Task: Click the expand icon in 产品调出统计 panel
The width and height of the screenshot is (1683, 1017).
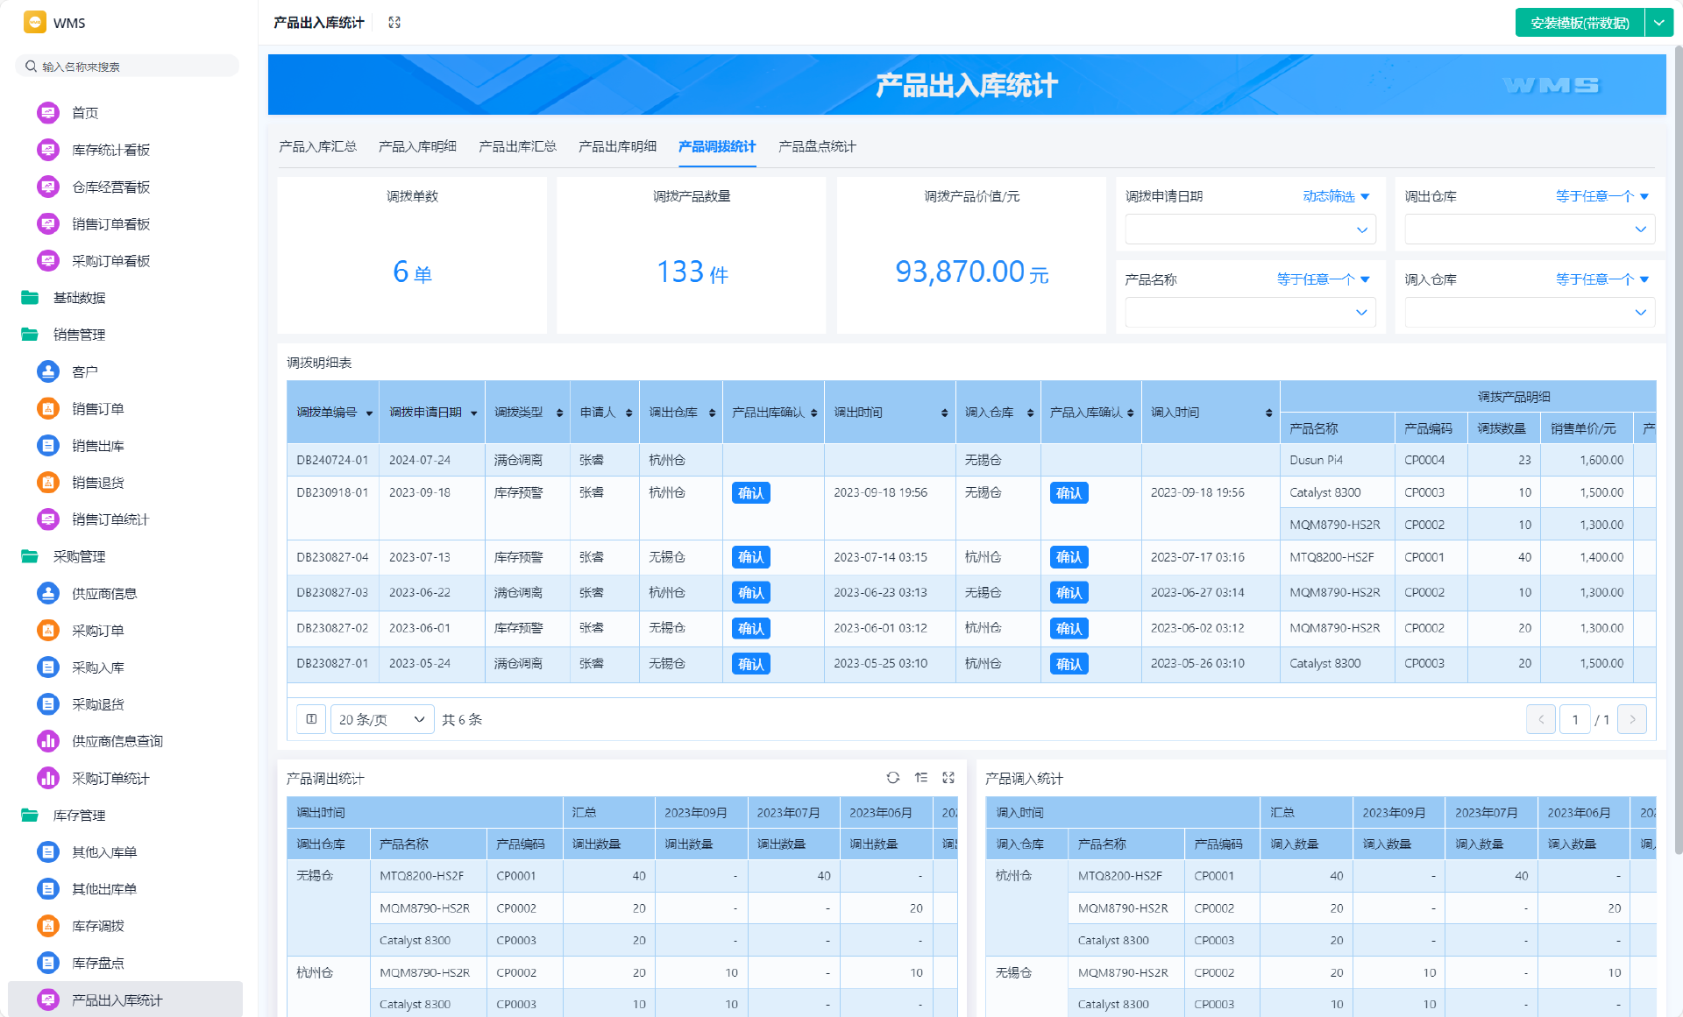Action: [948, 778]
